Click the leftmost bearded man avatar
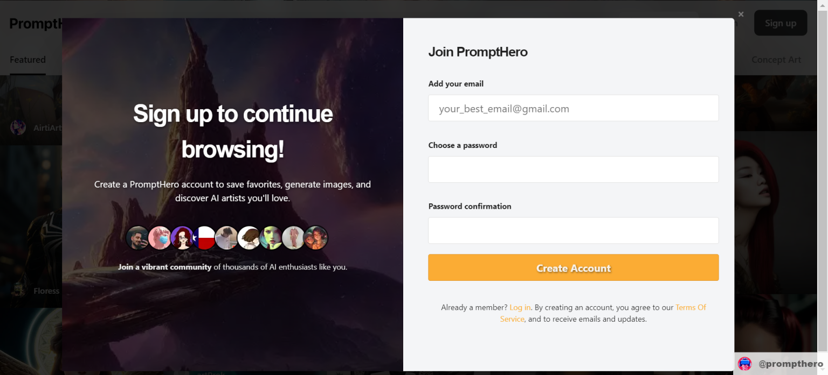Screen dimensions: 828x375 137,237
